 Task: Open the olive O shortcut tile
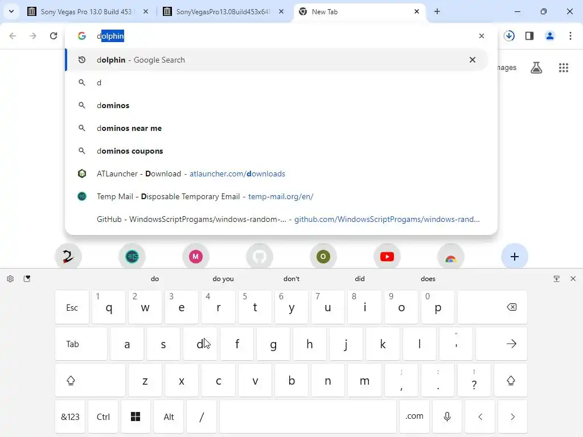(323, 257)
